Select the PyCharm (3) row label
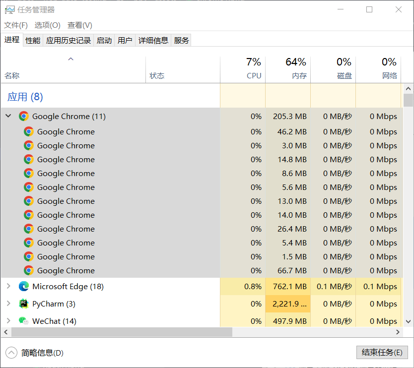The height and width of the screenshot is (368, 414). pos(54,304)
